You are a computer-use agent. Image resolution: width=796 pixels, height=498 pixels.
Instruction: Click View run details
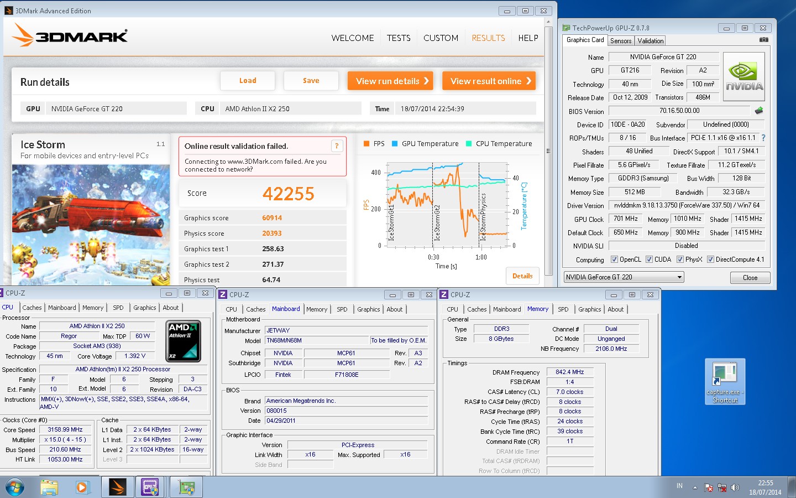[390, 81]
